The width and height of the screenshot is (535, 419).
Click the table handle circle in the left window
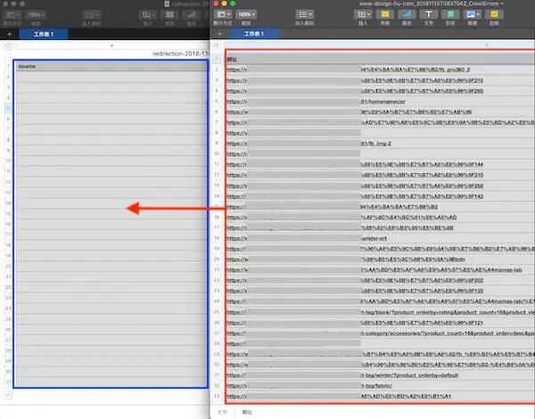point(8,45)
